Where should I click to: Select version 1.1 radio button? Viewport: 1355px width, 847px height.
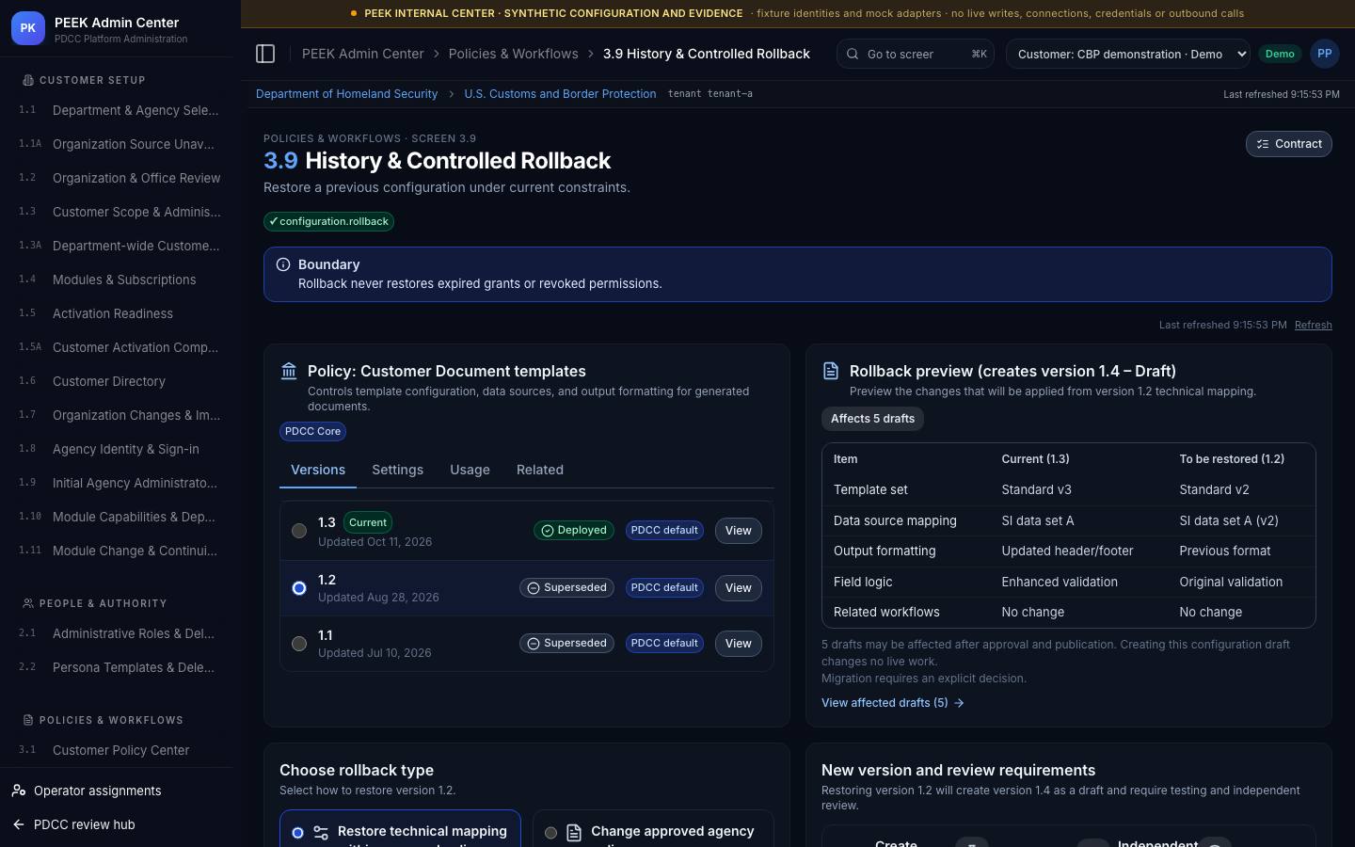[x=299, y=644]
